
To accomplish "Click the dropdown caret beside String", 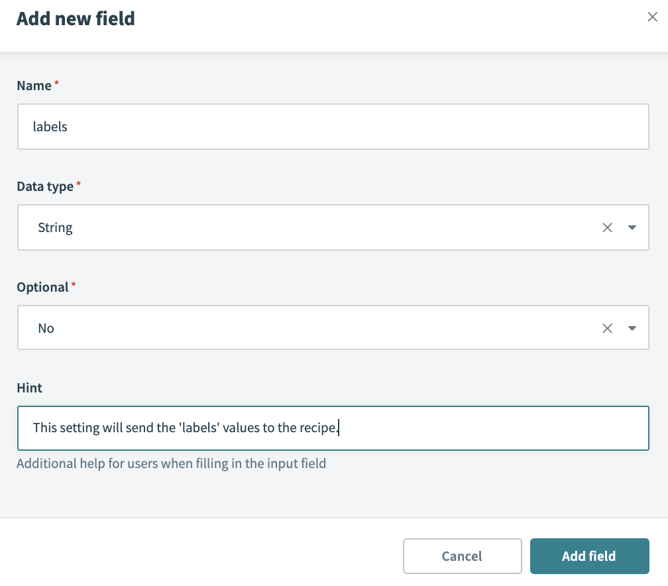I will pos(632,227).
